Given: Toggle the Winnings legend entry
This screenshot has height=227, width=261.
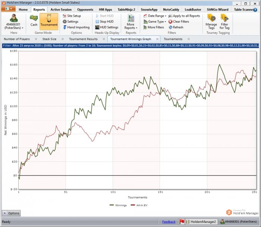Looking at the screenshot, I should coord(118,205).
